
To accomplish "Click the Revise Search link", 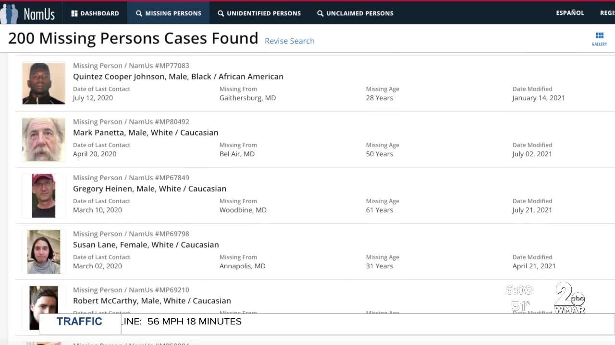I will click(x=290, y=41).
